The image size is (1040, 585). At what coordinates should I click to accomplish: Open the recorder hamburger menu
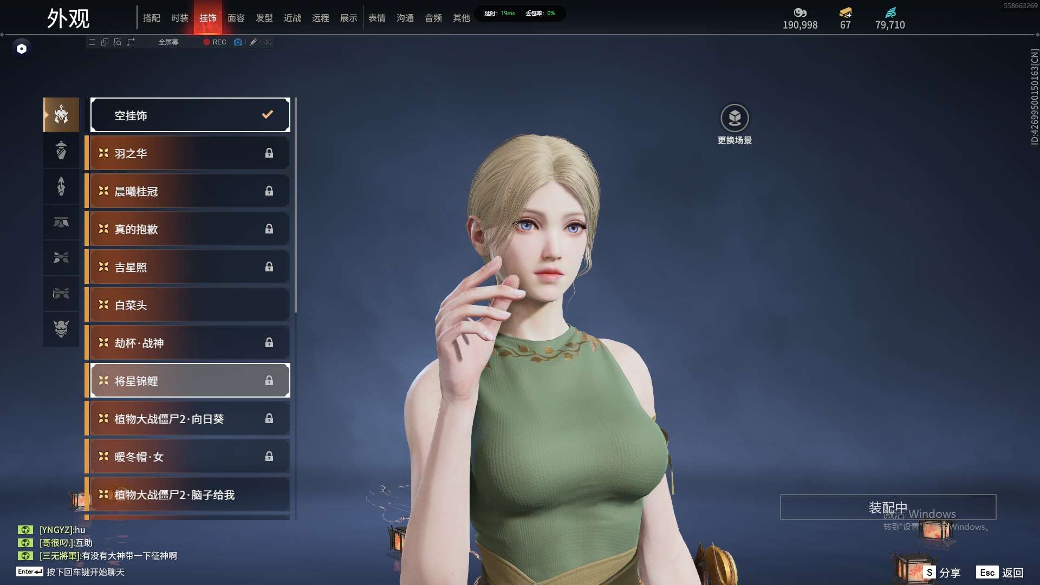click(x=92, y=42)
